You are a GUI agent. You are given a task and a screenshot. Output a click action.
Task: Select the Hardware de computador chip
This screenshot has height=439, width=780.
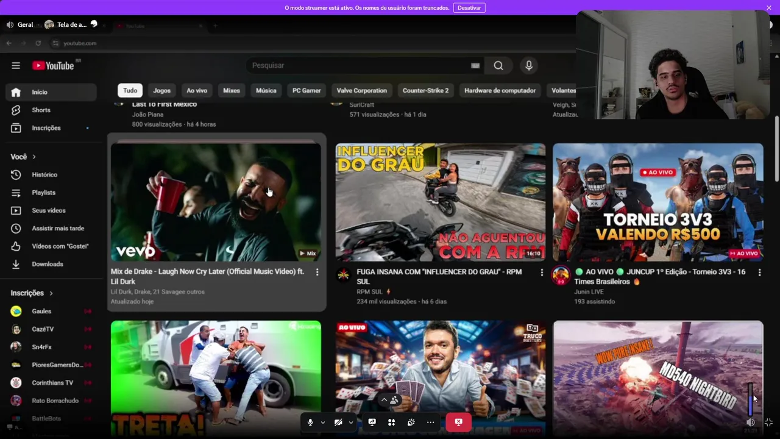tap(500, 90)
